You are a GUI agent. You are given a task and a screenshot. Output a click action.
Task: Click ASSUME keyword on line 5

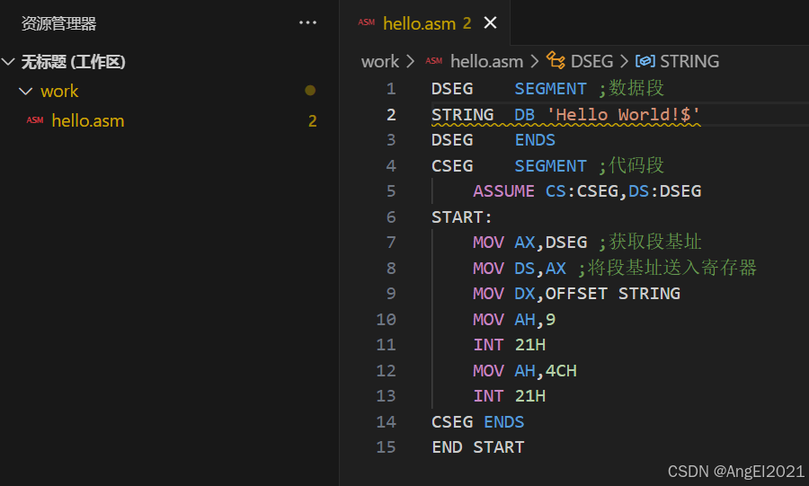coord(503,191)
